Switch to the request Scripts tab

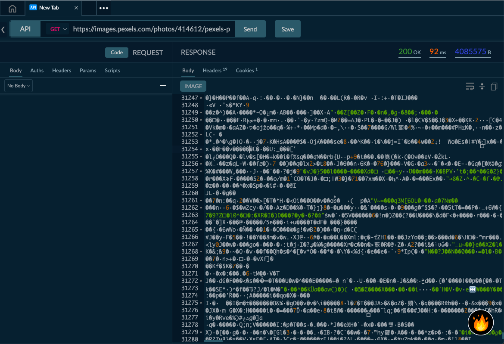(x=112, y=71)
